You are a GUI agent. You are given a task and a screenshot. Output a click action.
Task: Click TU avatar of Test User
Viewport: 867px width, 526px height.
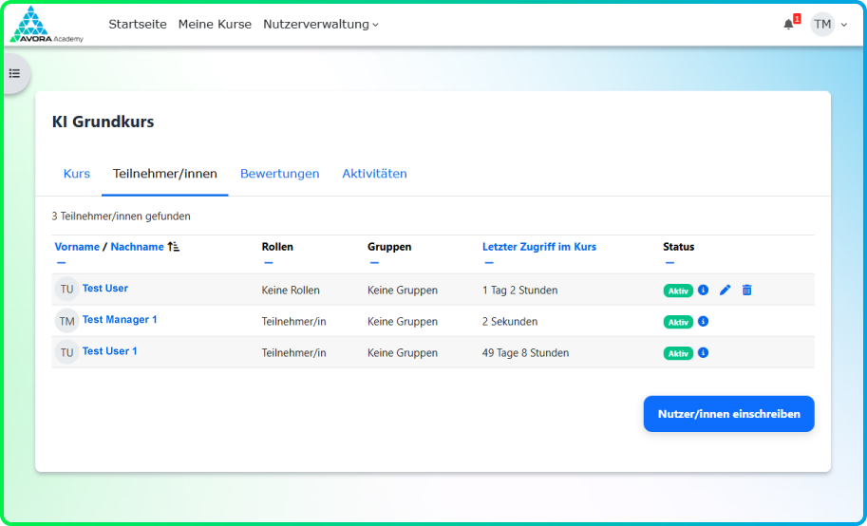(66, 290)
